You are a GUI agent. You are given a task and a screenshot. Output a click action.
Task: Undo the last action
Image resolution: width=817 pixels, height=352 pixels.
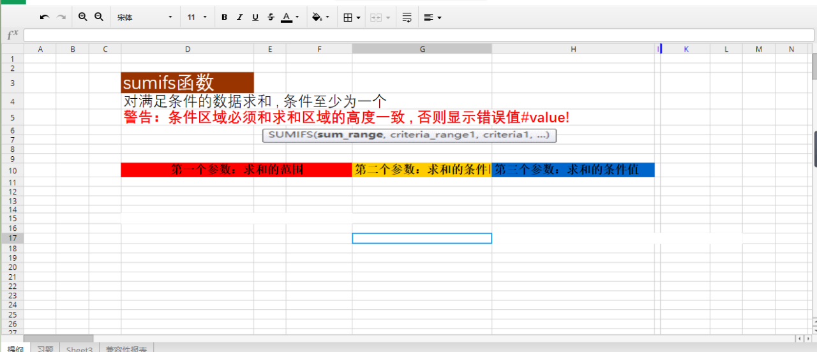(x=44, y=17)
